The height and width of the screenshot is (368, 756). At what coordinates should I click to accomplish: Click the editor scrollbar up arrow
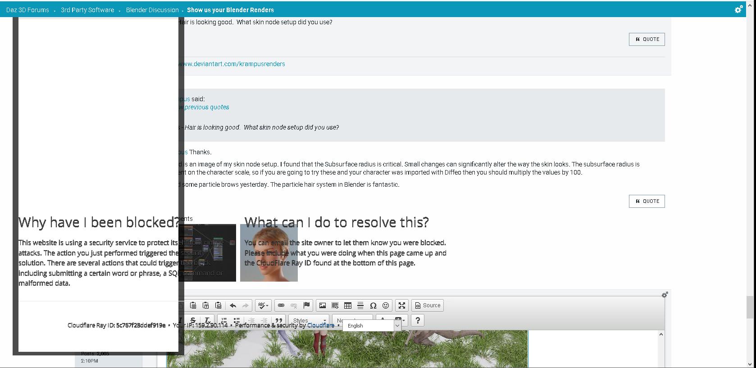(x=661, y=334)
